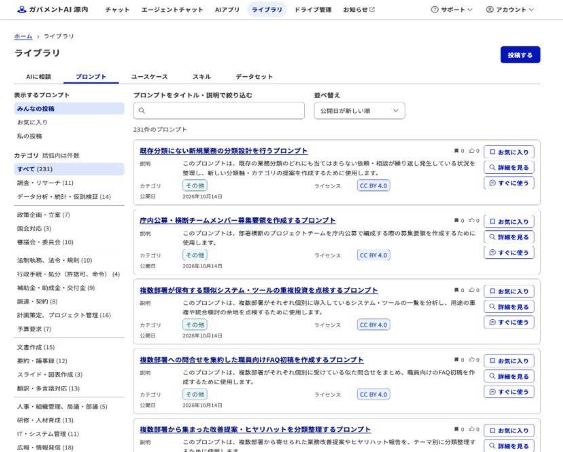Switch to the データセット tab
This screenshot has height=452, width=563.
pyautogui.click(x=254, y=77)
